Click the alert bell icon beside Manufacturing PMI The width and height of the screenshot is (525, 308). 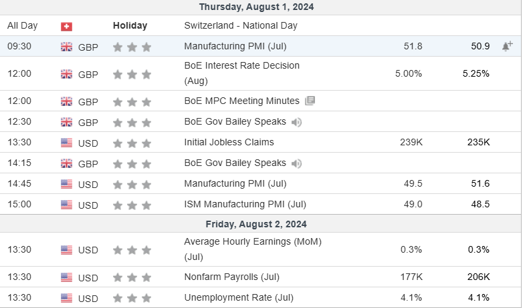[507, 46]
